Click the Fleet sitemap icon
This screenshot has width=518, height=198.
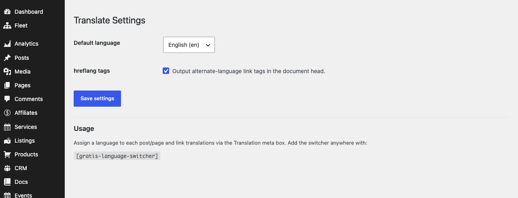click(7, 25)
